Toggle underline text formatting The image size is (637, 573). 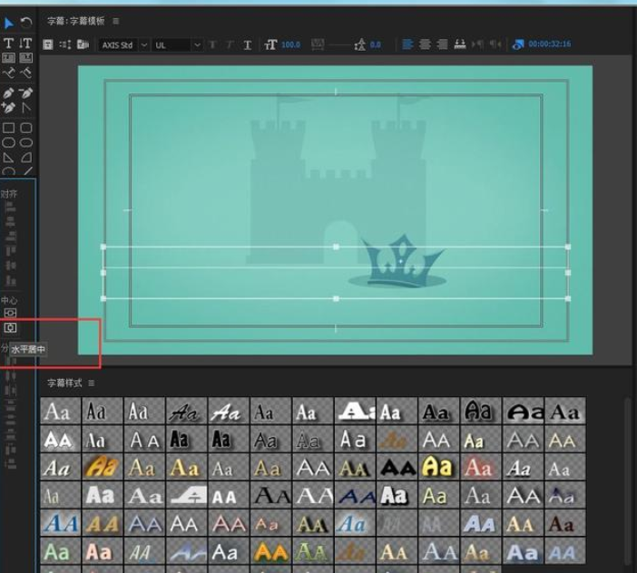(248, 44)
